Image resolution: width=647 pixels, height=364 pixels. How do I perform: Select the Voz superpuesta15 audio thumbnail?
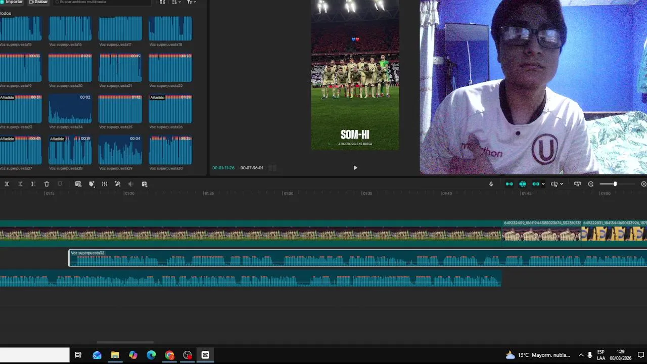(x=21, y=28)
